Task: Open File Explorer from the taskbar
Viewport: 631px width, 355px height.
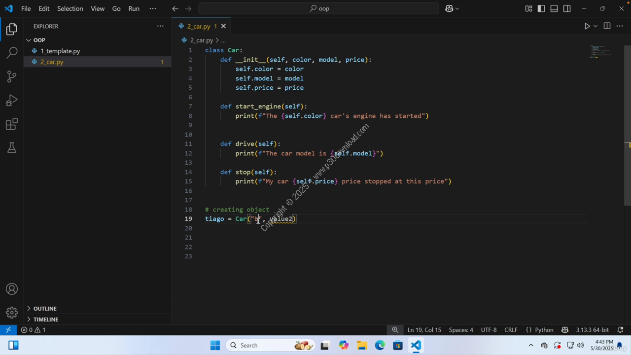Action: click(x=362, y=345)
